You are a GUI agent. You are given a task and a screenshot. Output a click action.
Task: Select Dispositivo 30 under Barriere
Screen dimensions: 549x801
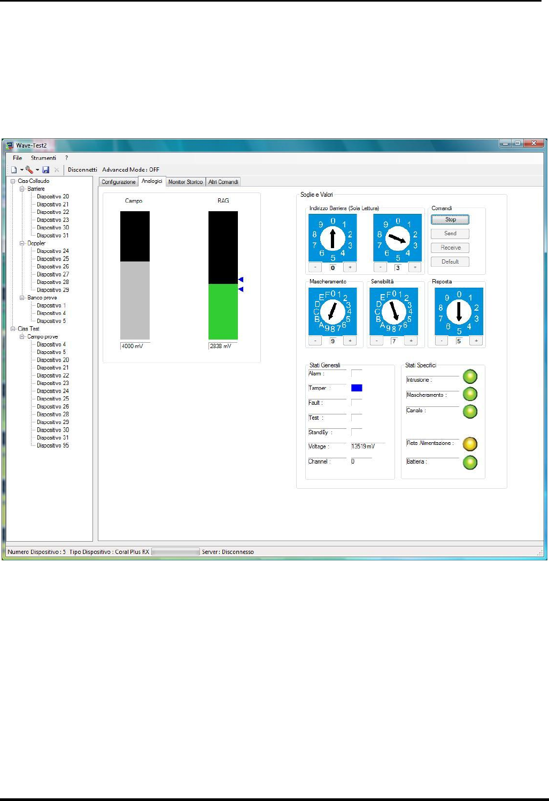pos(52,228)
